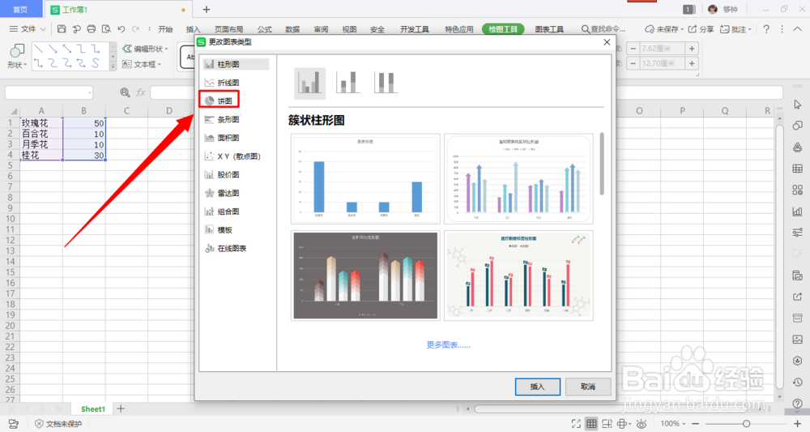Click the 取消 button in dialog

pyautogui.click(x=588, y=387)
